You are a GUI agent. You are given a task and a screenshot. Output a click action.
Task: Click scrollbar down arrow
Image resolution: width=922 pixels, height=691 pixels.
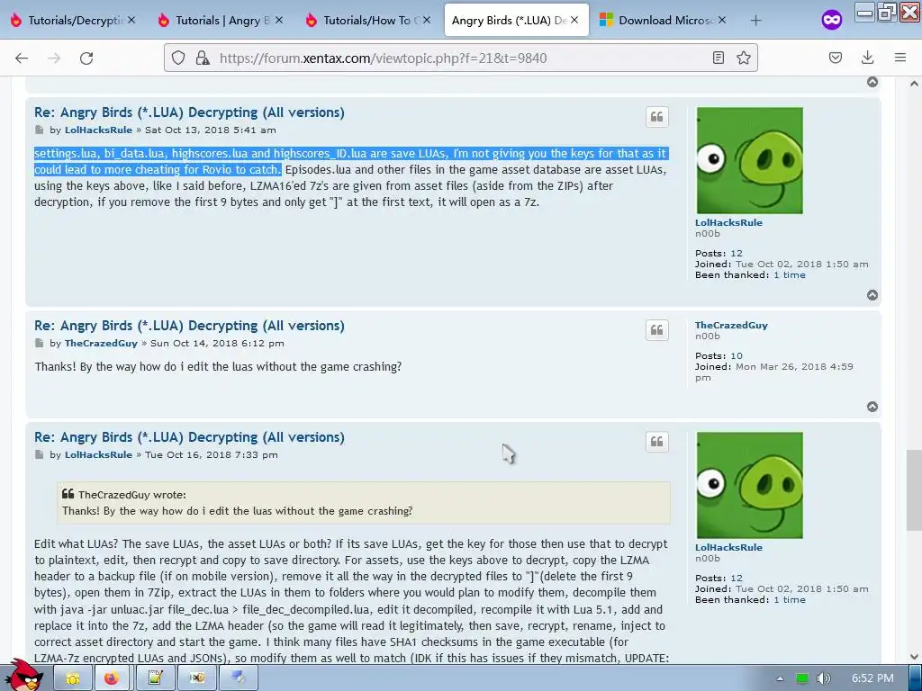tap(914, 656)
